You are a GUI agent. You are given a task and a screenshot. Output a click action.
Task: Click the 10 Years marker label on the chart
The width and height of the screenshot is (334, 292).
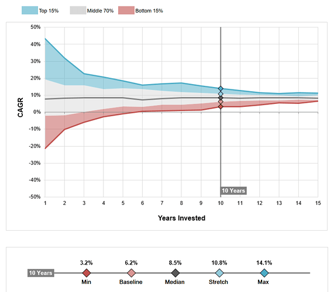(233, 190)
